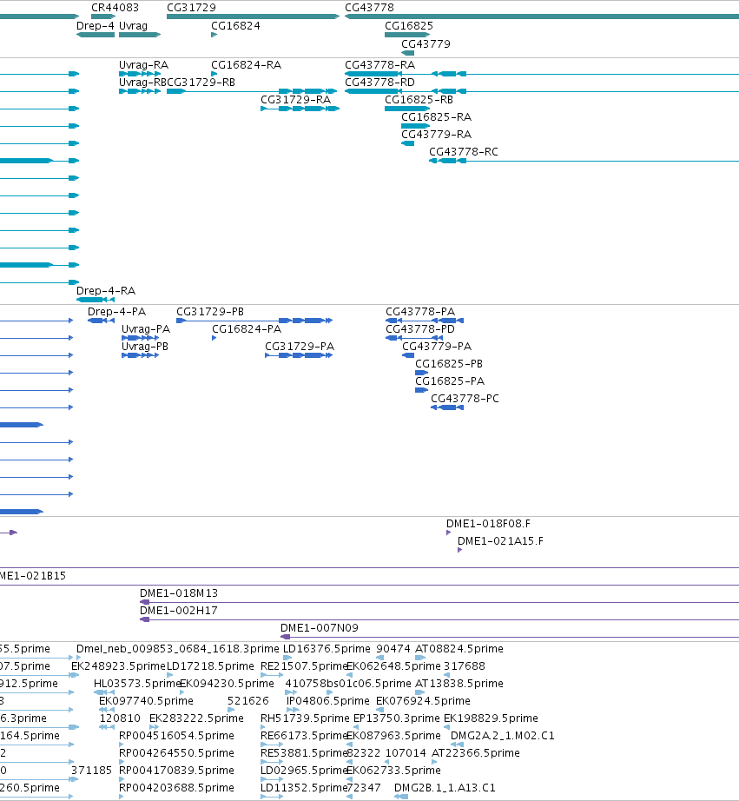
Task: Click the DMG2A.2_1.M02.C1 EST label
Action: coord(503,736)
